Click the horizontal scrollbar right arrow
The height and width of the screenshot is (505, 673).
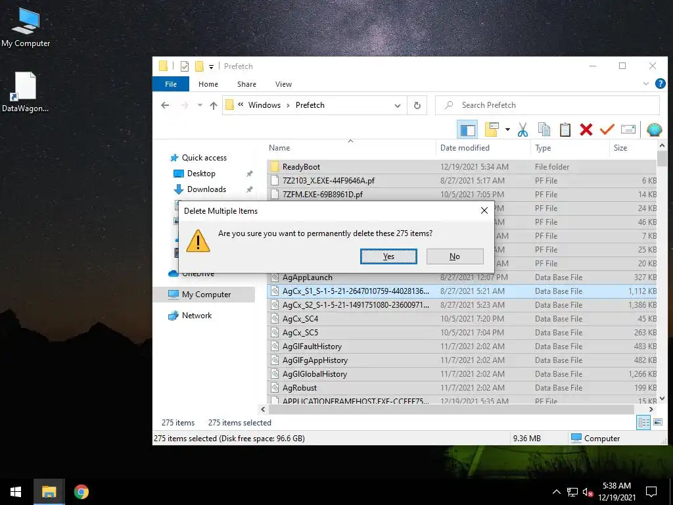pos(651,409)
